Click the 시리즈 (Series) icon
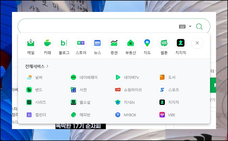The width and height of the screenshot is (228, 141). 29,102
